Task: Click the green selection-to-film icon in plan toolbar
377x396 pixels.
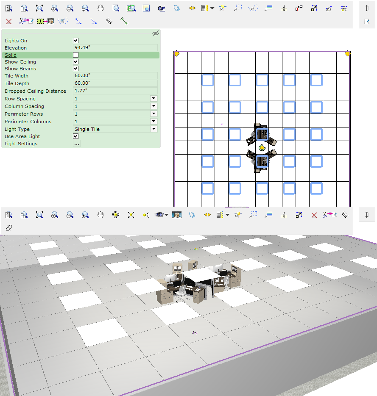Action: tap(45, 22)
